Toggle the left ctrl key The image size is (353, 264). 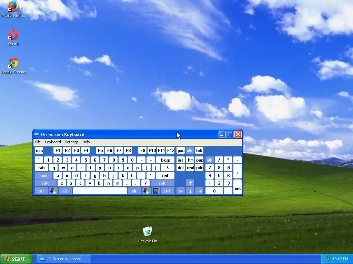click(41, 191)
